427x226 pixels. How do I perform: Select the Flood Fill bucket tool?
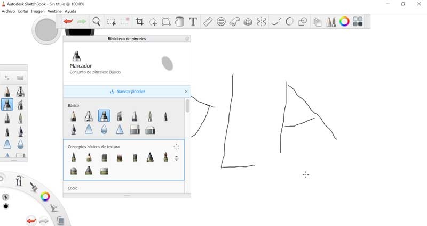179,21
